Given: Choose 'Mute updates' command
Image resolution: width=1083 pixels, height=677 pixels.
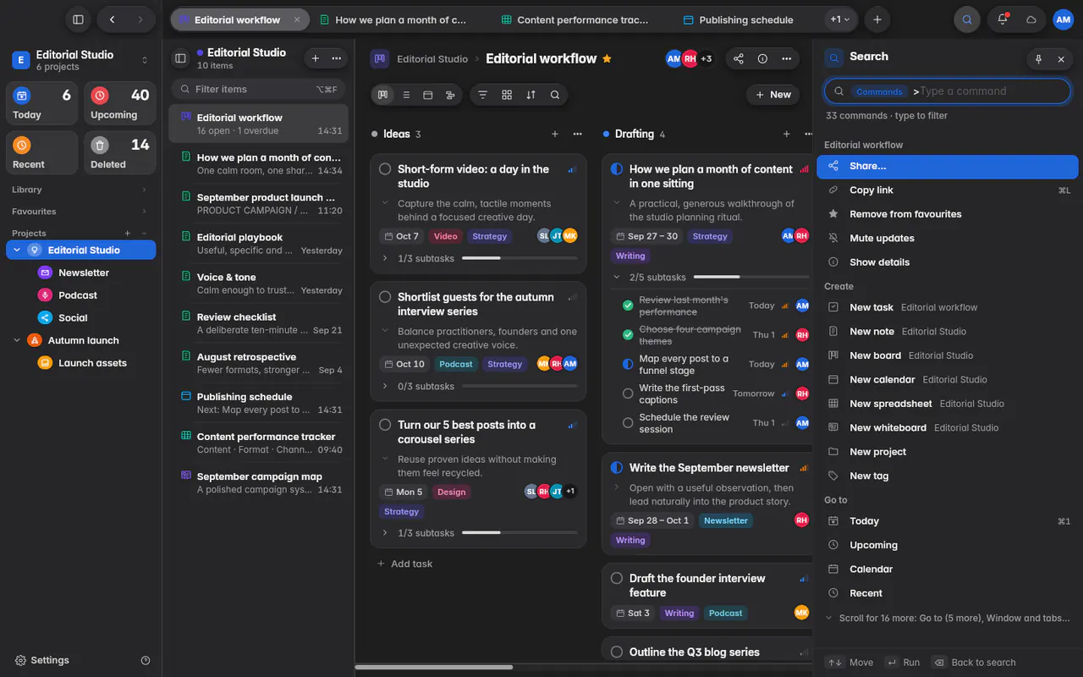Looking at the screenshot, I should point(948,238).
